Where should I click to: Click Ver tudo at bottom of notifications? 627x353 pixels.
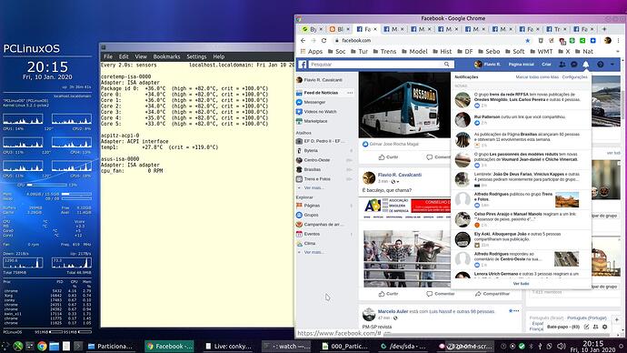point(521,283)
